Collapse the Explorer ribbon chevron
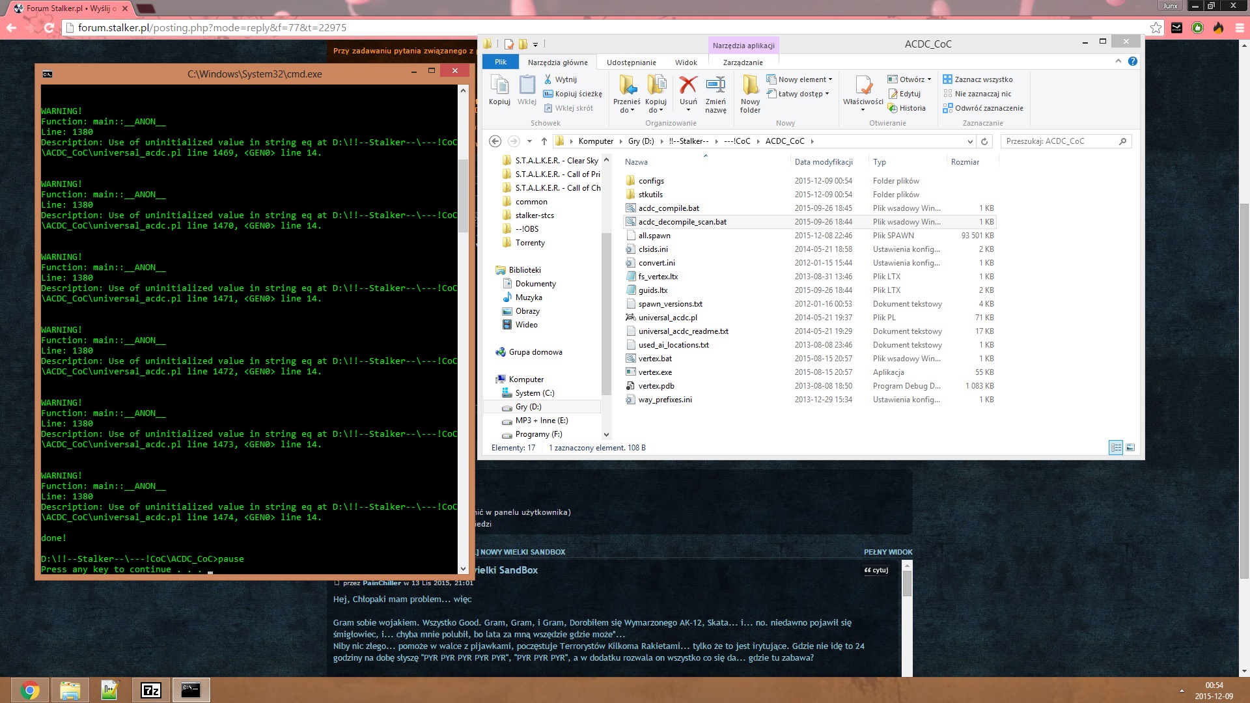This screenshot has width=1250, height=703. tap(1118, 61)
